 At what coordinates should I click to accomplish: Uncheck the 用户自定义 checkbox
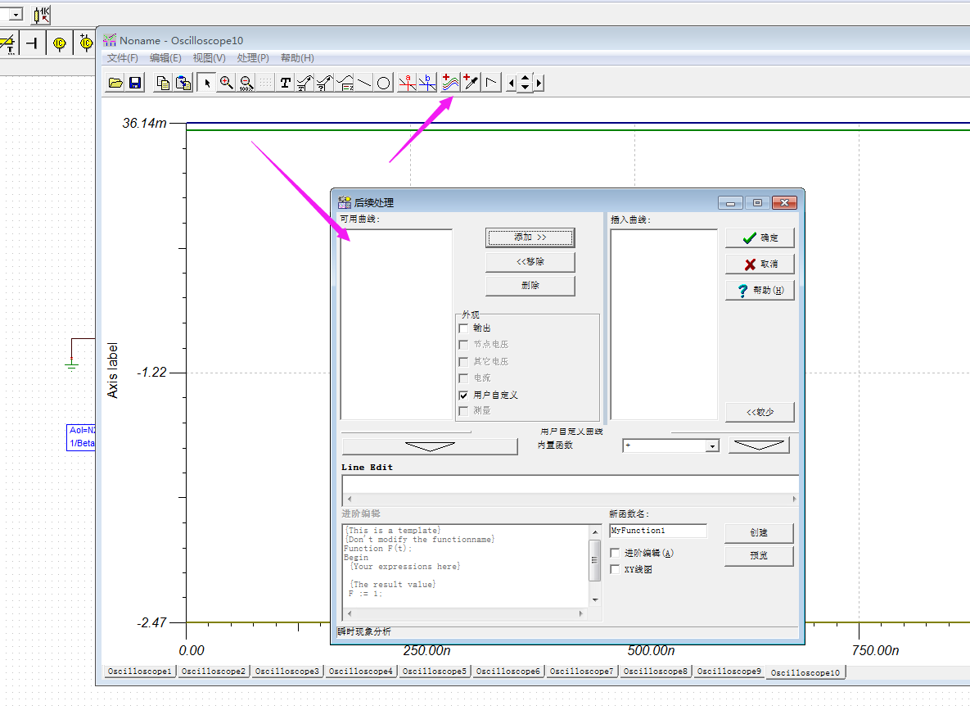(x=463, y=395)
